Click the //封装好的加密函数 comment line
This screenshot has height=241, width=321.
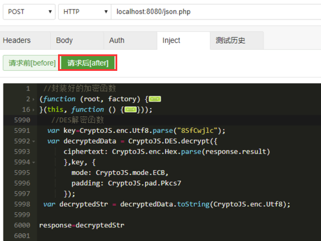(79, 89)
